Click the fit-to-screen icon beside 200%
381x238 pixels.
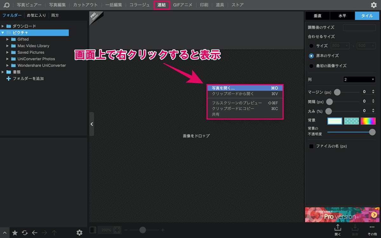pos(117,230)
